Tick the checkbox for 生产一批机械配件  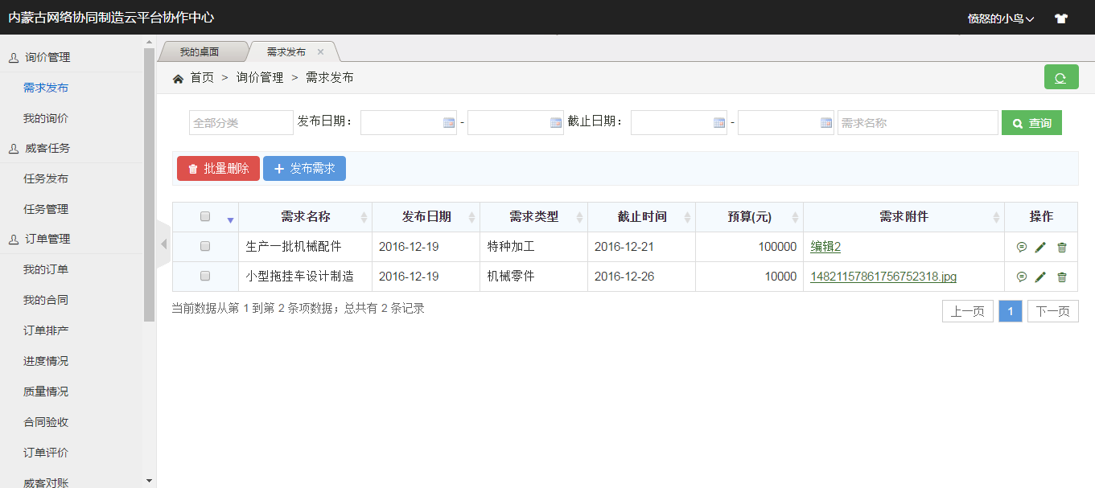point(205,247)
